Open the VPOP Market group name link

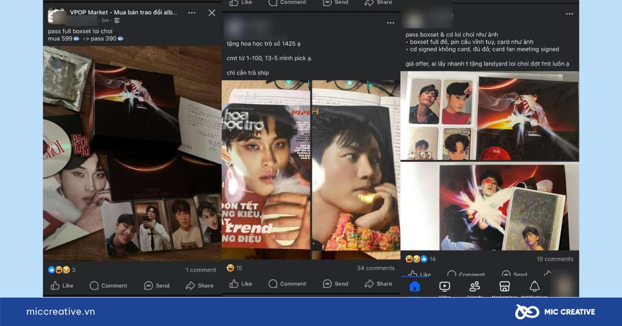pyautogui.click(x=123, y=12)
